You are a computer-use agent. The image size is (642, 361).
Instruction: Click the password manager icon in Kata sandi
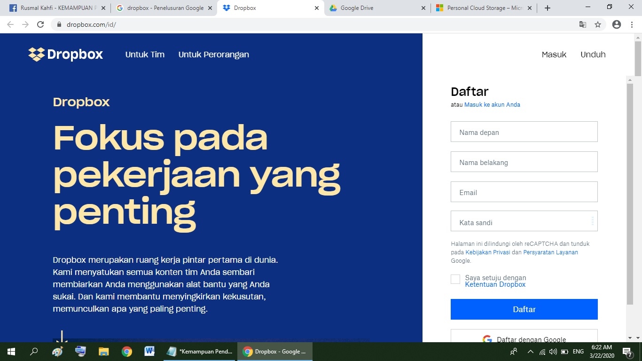[592, 221]
